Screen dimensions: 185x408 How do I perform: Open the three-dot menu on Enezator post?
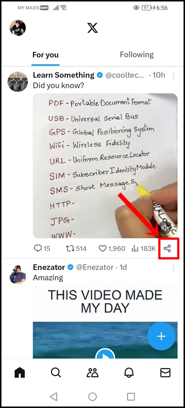173,268
